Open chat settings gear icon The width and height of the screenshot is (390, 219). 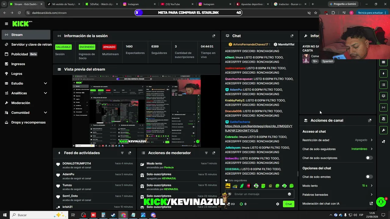pos(278,204)
